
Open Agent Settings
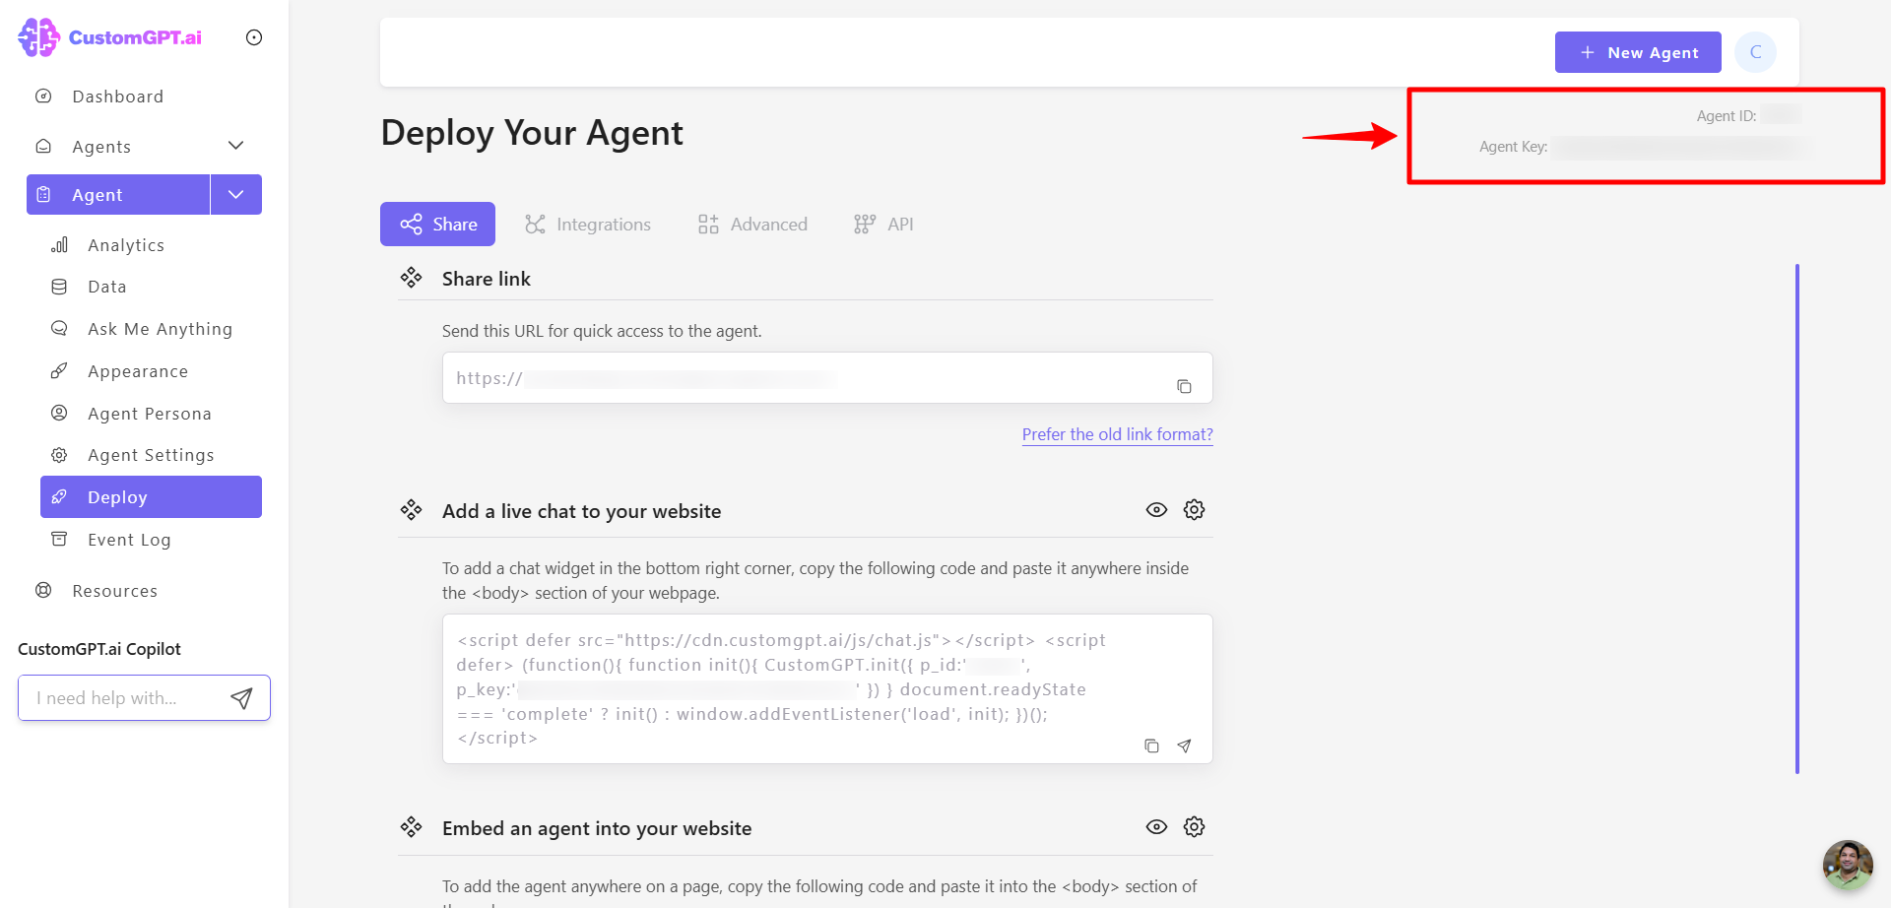pos(151,455)
